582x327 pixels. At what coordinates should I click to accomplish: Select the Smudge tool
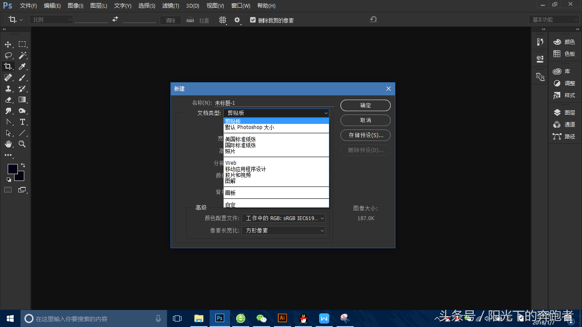(8, 111)
